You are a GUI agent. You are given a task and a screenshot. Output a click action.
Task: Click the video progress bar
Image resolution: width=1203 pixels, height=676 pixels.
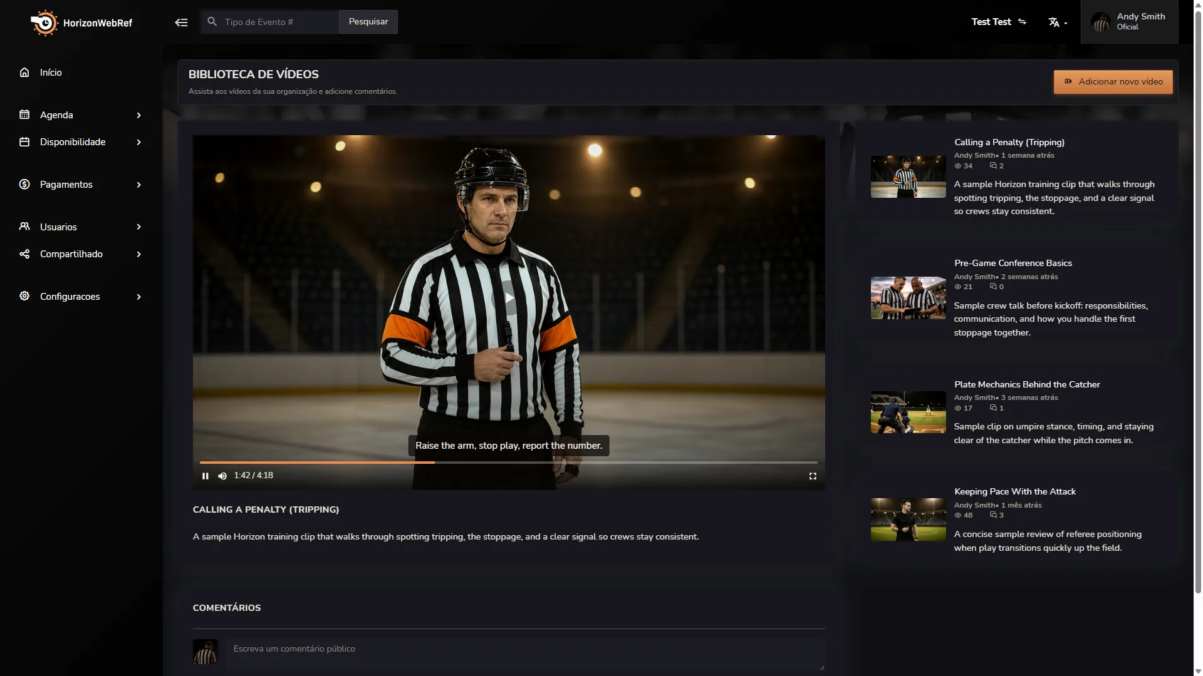coord(508,463)
